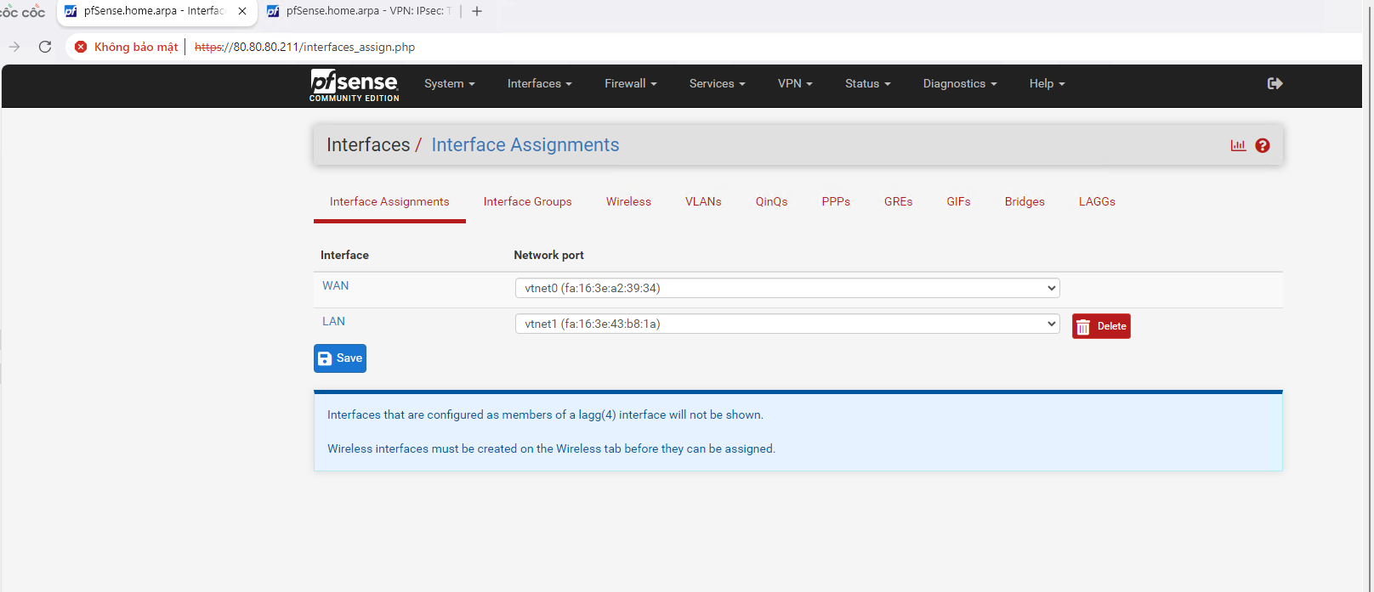The height and width of the screenshot is (592, 1374).
Task: Open LAN network port dropdown vtnet1
Action: point(787,324)
